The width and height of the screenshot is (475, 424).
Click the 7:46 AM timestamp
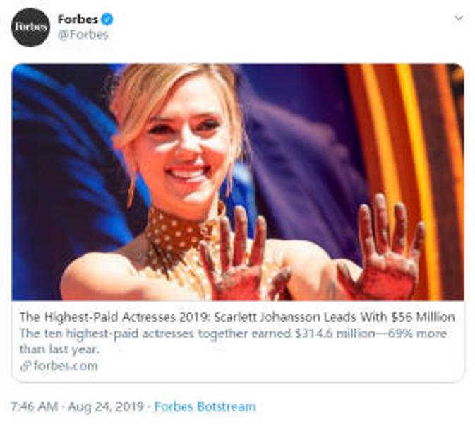pyautogui.click(x=32, y=406)
